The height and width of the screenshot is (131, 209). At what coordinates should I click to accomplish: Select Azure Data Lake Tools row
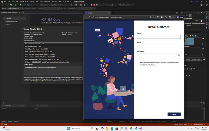point(53,54)
